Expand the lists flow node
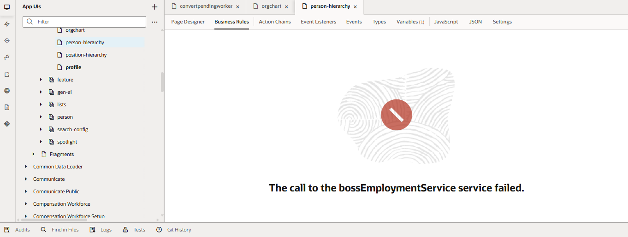This screenshot has width=628, height=237. [41, 104]
